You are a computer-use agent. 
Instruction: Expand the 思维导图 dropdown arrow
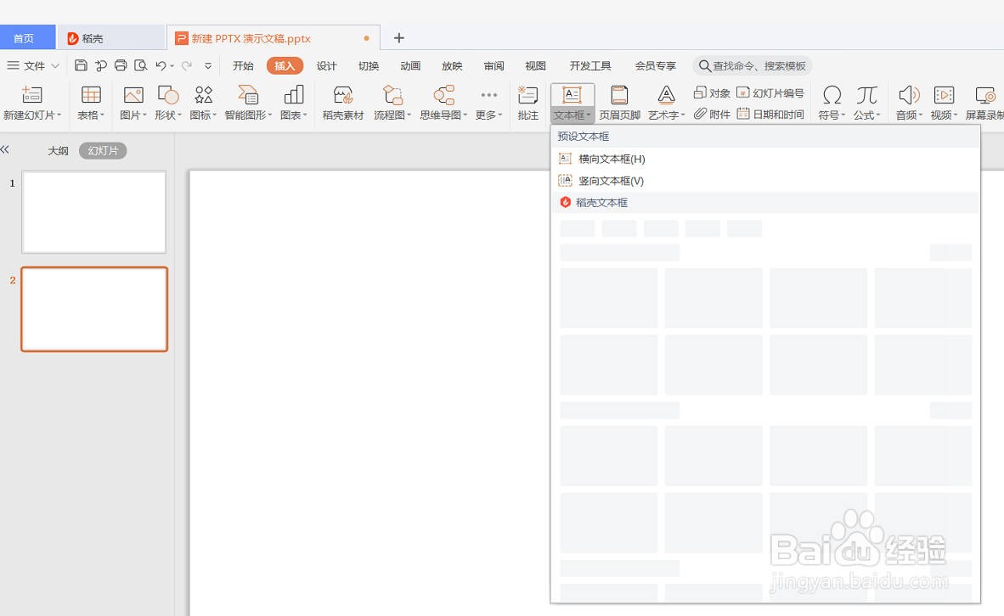(465, 115)
